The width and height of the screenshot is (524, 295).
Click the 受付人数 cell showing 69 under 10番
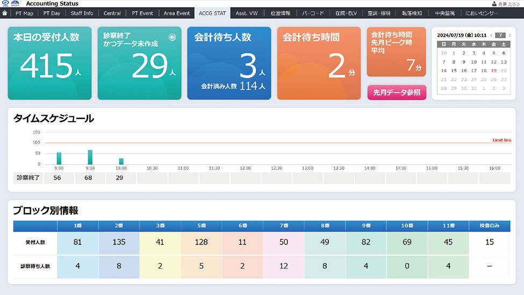coord(407,242)
